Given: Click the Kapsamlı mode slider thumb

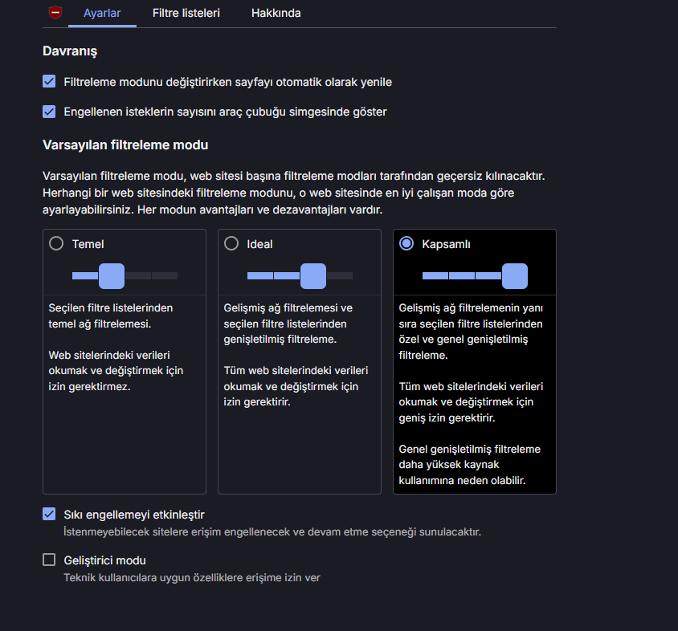Looking at the screenshot, I should click(x=515, y=275).
